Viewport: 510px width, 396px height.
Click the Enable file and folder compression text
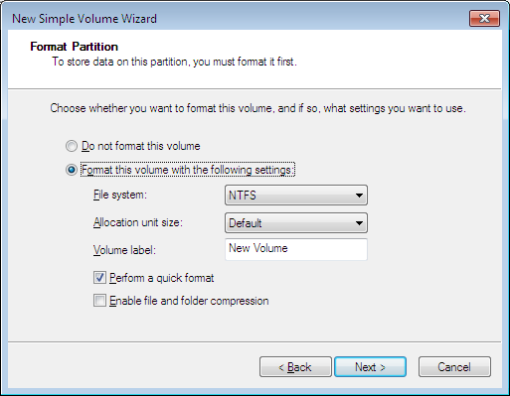[189, 301]
